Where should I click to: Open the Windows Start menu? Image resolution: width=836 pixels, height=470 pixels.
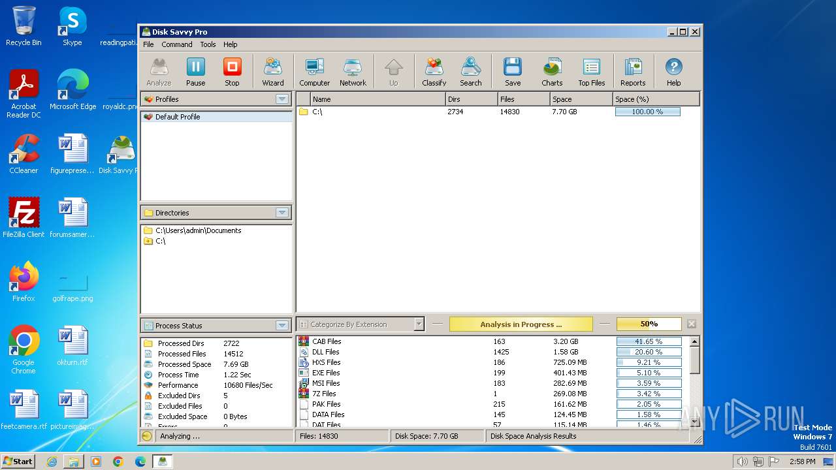[x=18, y=461]
